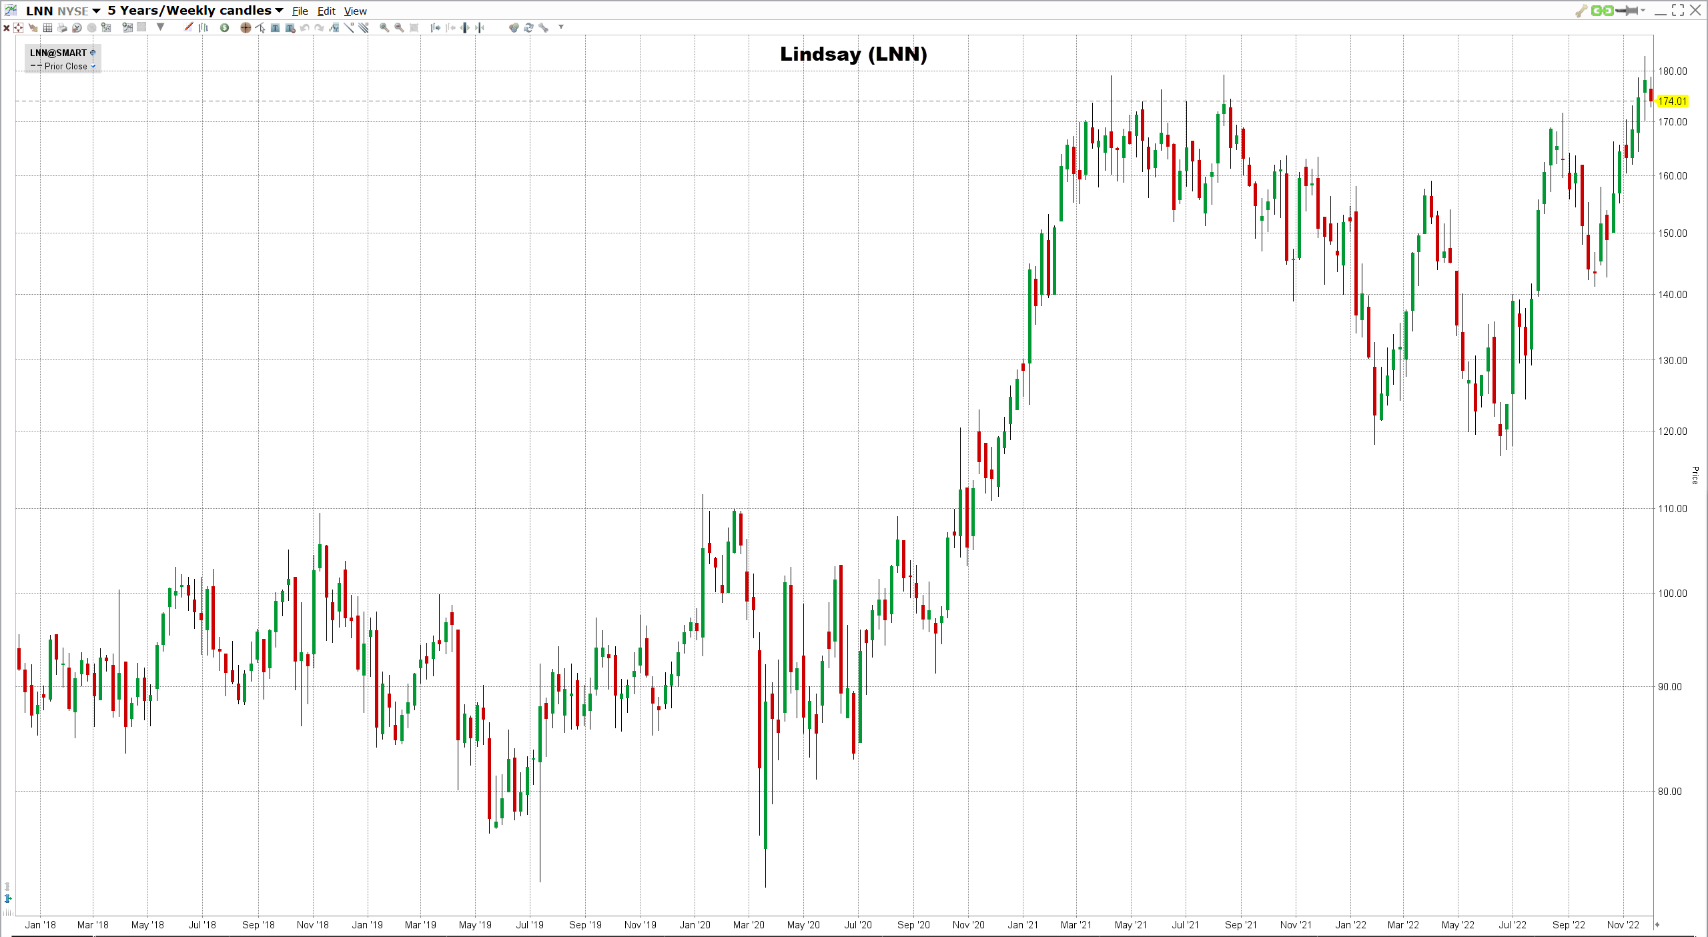Click the zoom in magnifier
The image size is (1708, 937).
click(x=384, y=27)
